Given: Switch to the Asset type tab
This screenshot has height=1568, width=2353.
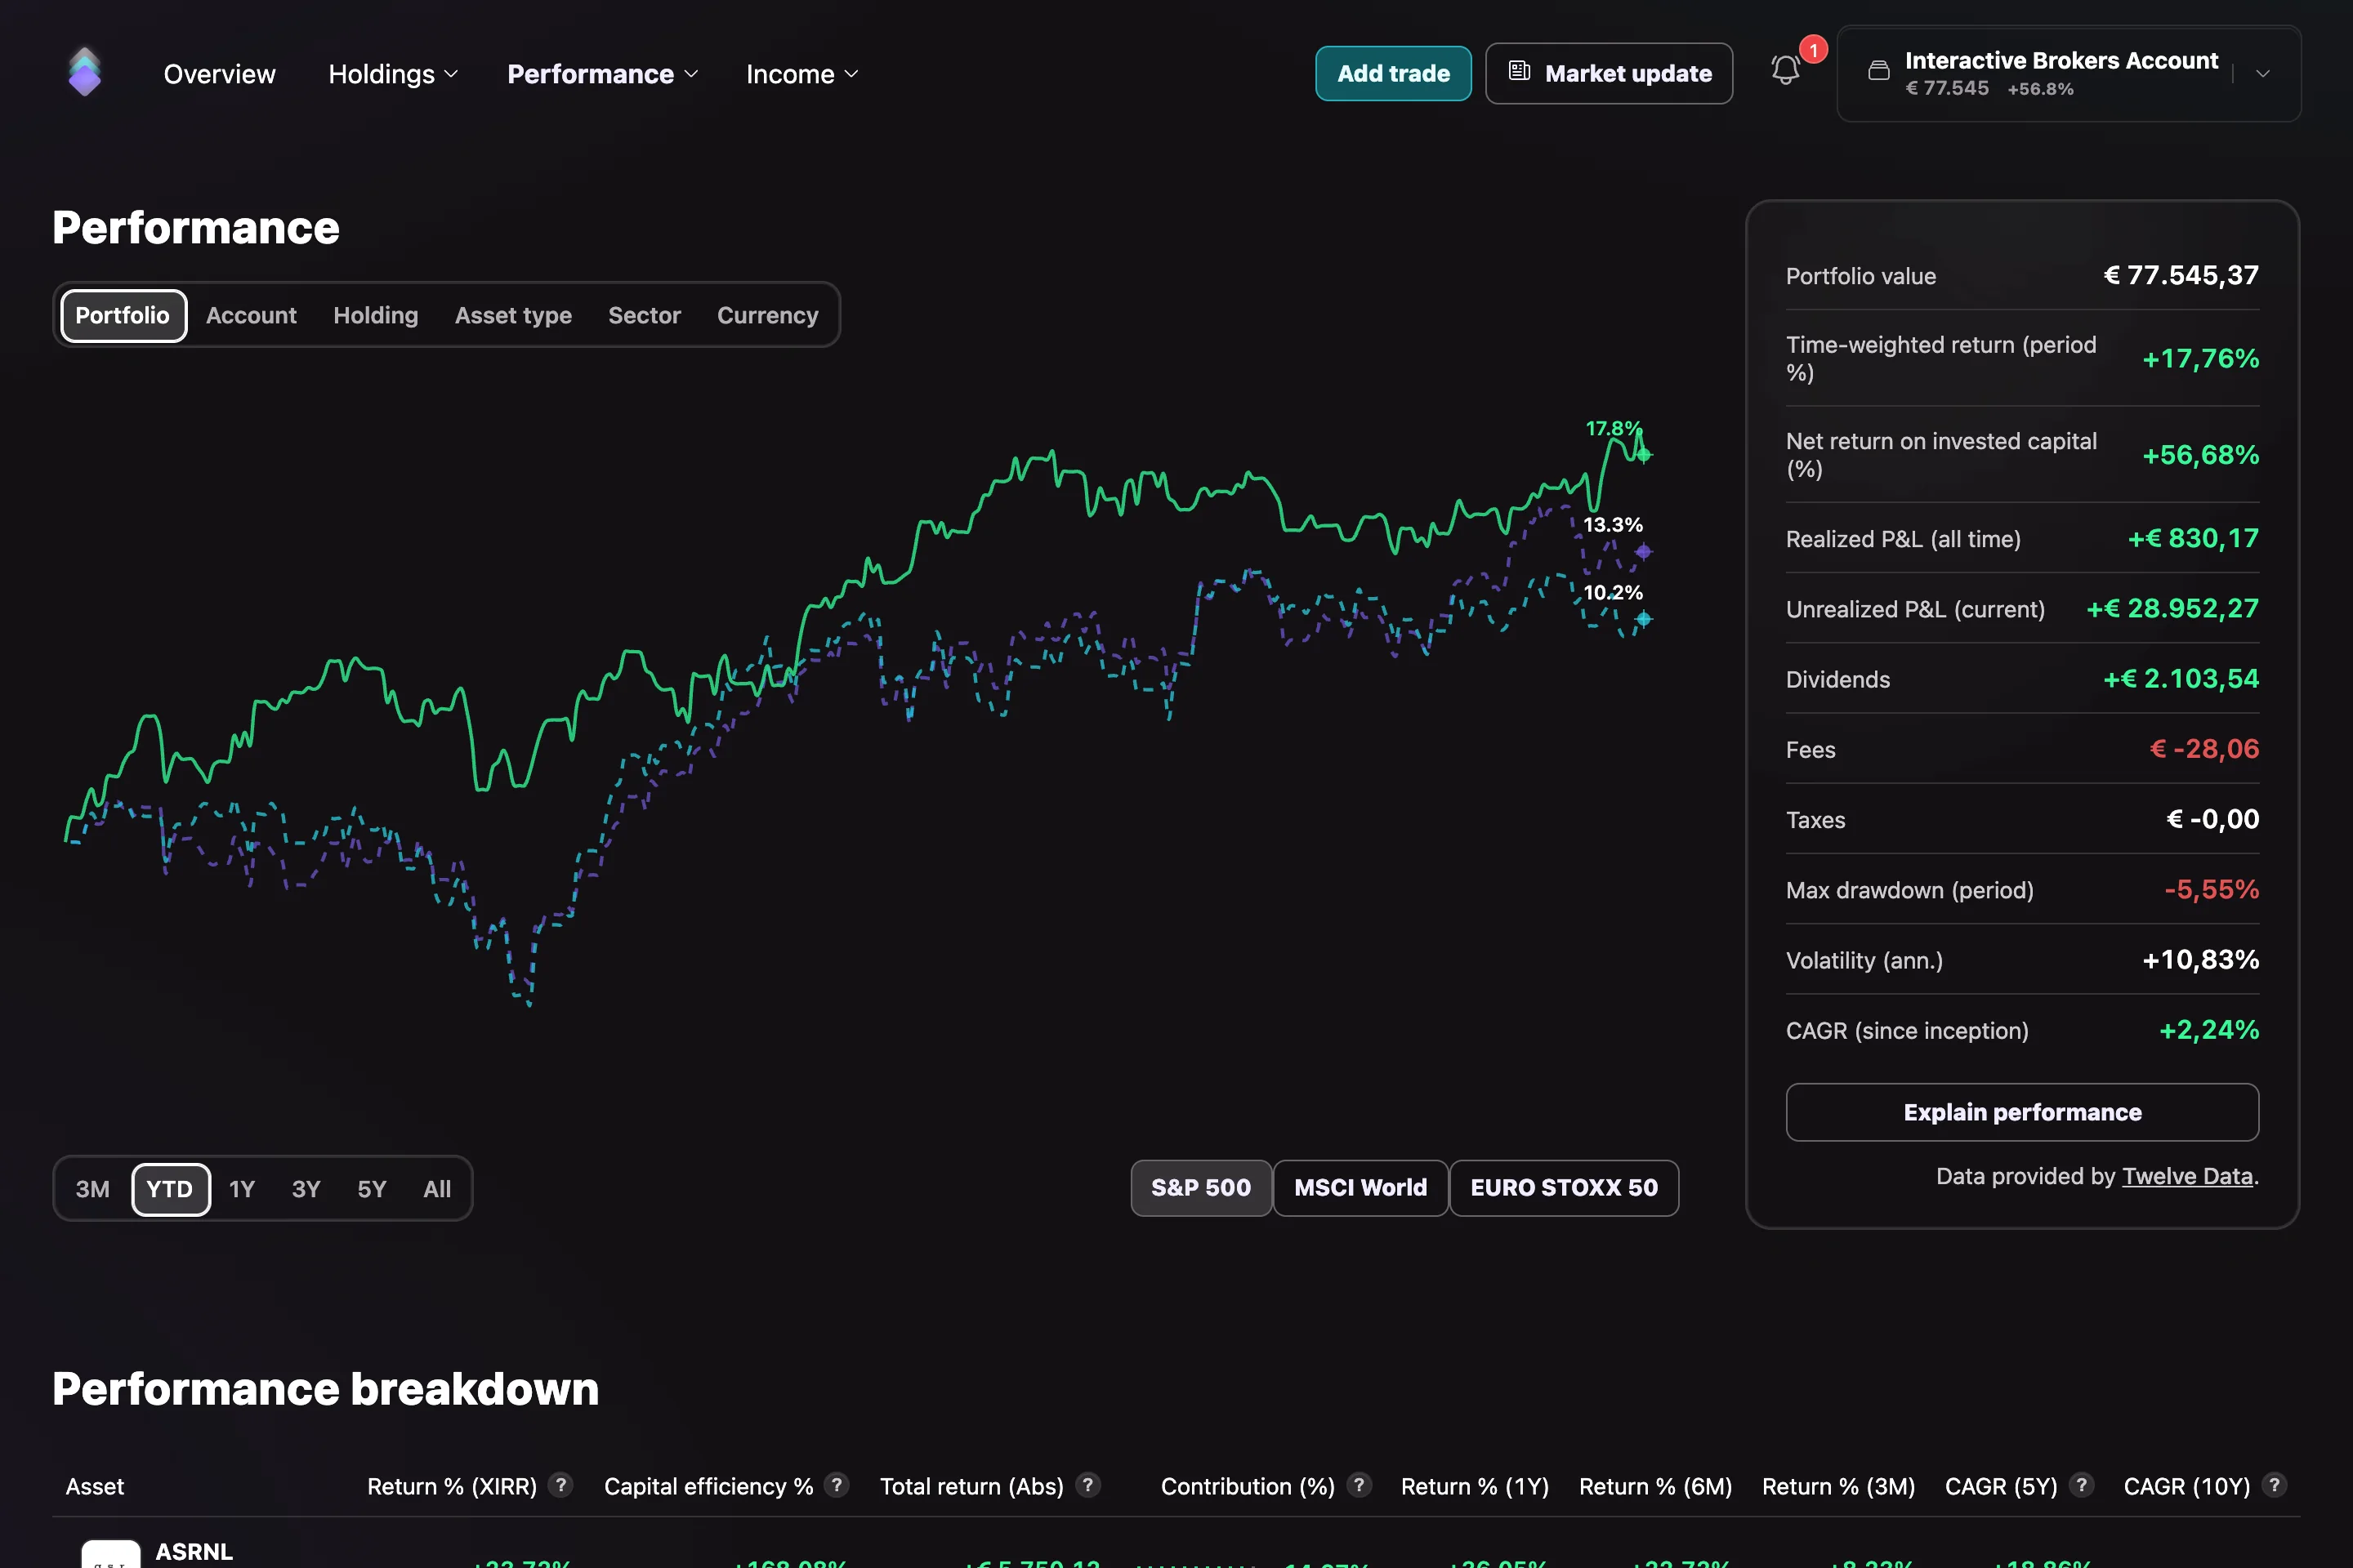Looking at the screenshot, I should (513, 315).
